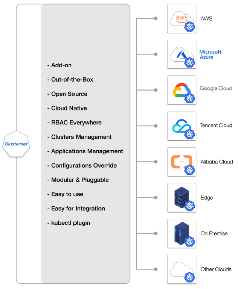Click the Other Clouds label

(216, 269)
